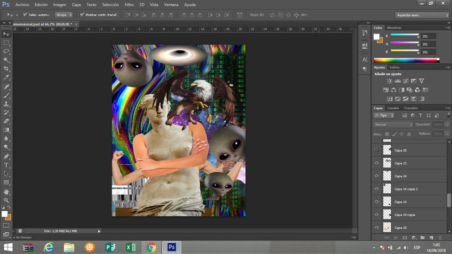This screenshot has height=254, width=452.
Task: Open the Relleno dropdown arrow
Action: [447, 134]
